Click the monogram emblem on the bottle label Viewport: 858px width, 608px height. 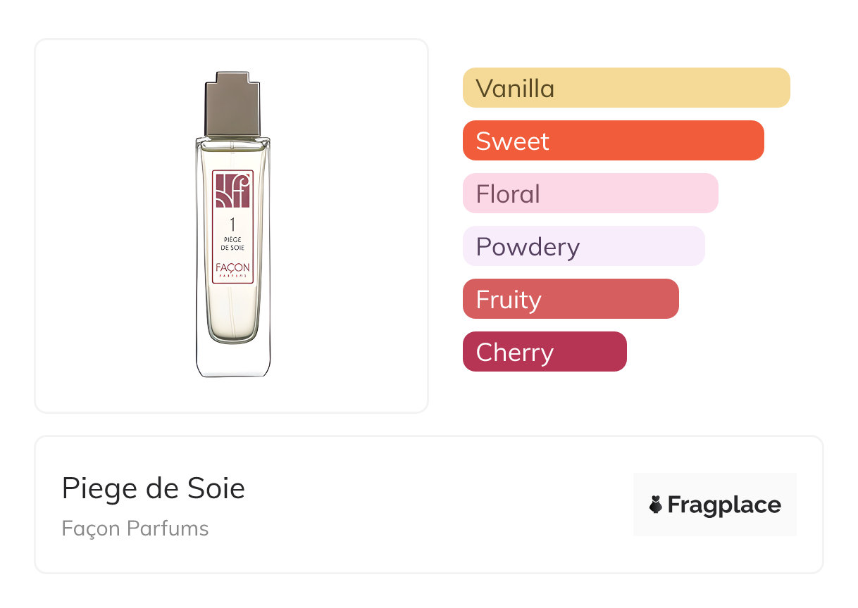tap(232, 189)
